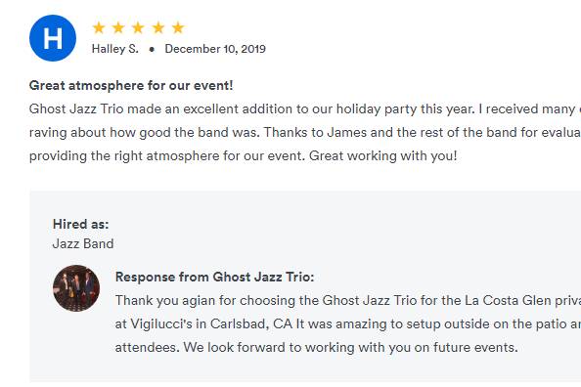This screenshot has width=581, height=387.
Task: Click response text beginning Thank you agian
Action: point(348,300)
